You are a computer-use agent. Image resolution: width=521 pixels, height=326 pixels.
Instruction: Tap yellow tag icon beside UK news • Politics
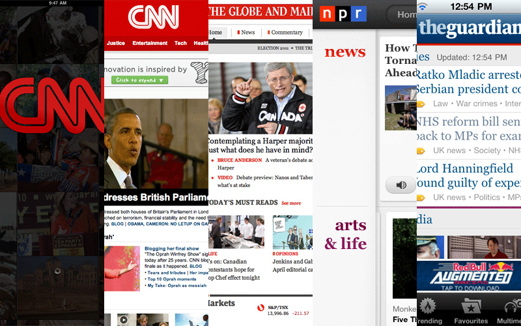tap(421, 198)
